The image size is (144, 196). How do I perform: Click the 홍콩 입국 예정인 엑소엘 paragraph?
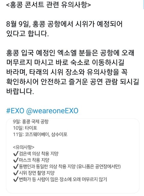click(73, 72)
